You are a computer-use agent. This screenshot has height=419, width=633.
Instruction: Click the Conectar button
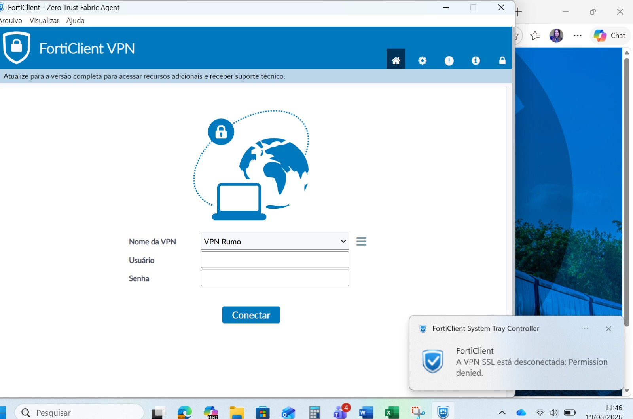[x=251, y=315]
